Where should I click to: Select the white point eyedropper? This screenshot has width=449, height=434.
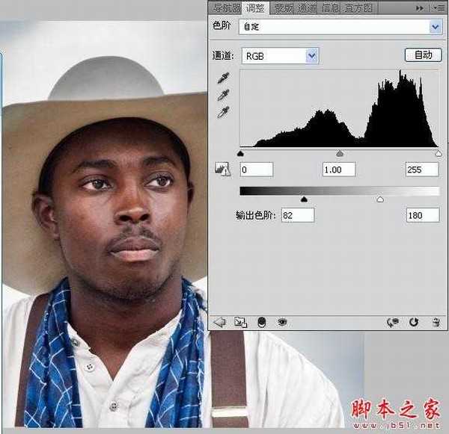[x=223, y=112]
